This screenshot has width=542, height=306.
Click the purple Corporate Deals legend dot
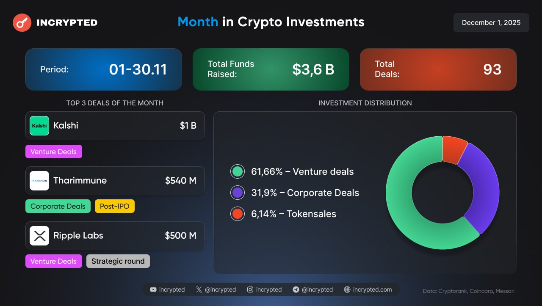[x=238, y=193]
